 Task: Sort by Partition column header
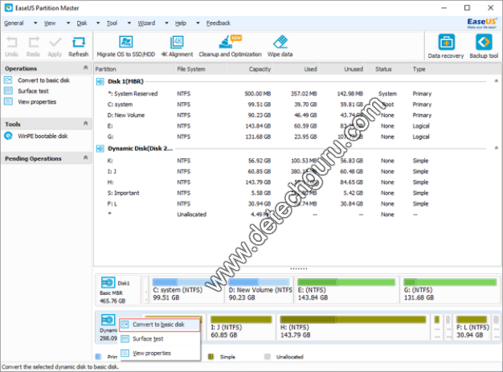(135, 69)
